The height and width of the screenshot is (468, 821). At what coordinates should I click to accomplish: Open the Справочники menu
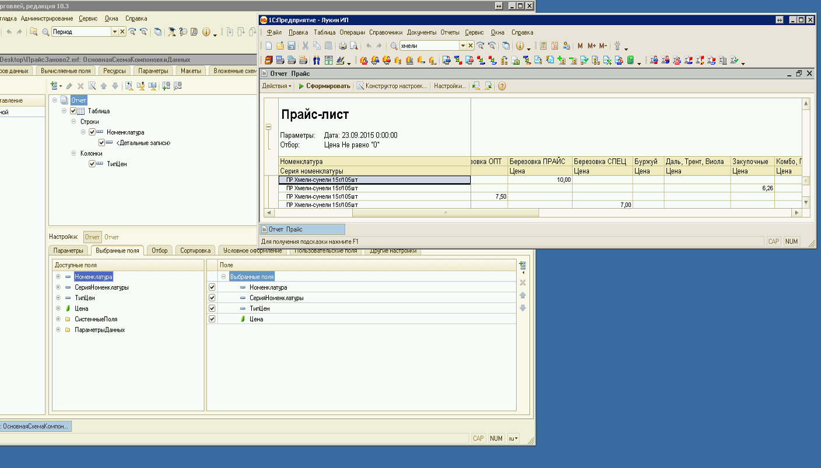coord(385,33)
